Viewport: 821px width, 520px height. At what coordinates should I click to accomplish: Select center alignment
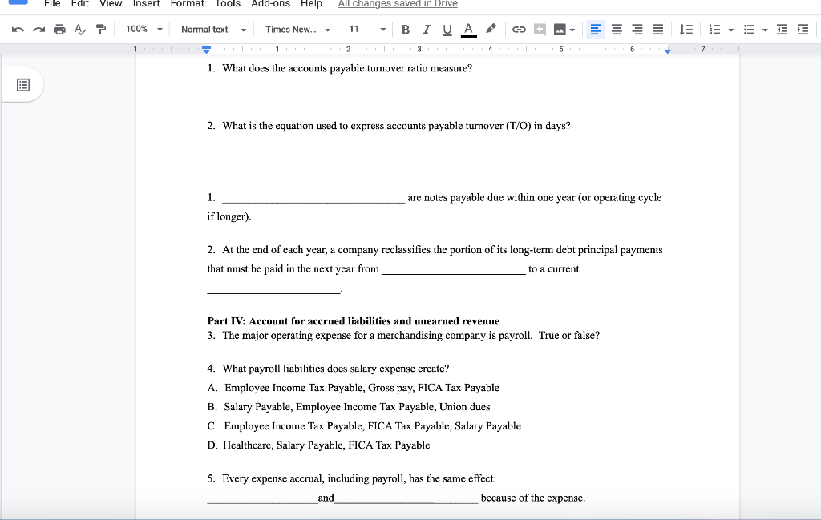click(616, 29)
